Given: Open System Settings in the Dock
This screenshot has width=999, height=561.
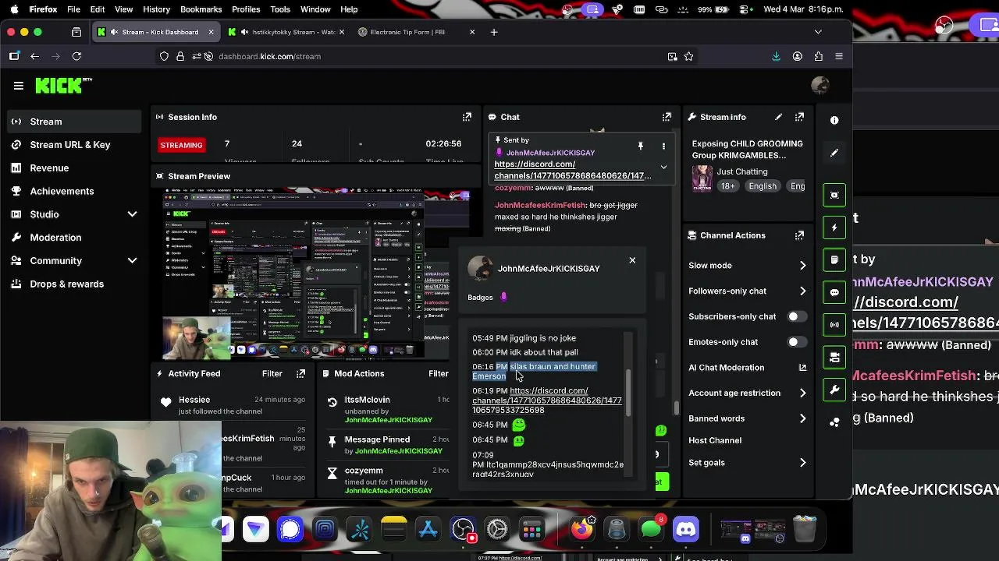Looking at the screenshot, I should point(497,530).
